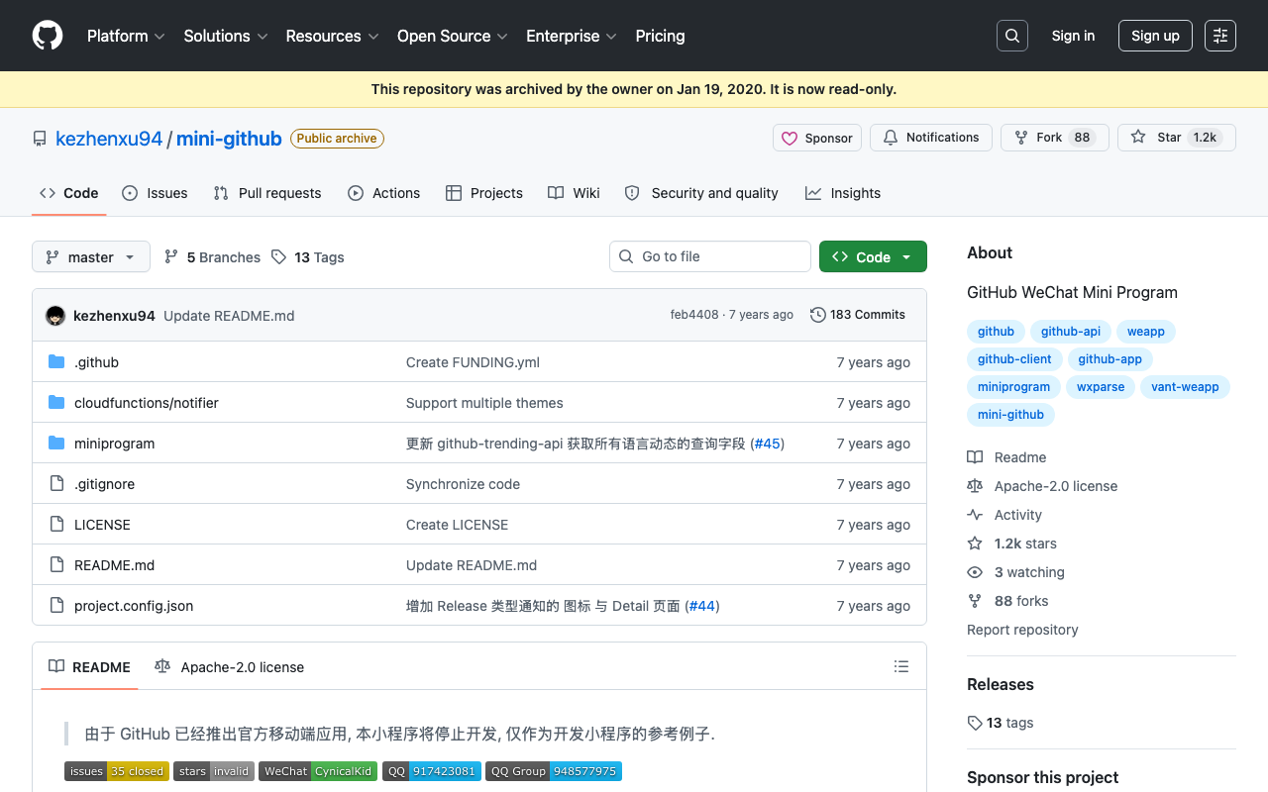Image resolution: width=1268 pixels, height=792 pixels.
Task: Open pull request #45 link
Action: (768, 444)
